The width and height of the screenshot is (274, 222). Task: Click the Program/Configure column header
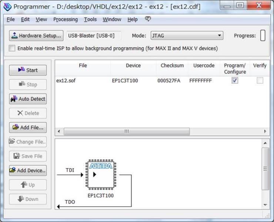pyautogui.click(x=235, y=68)
